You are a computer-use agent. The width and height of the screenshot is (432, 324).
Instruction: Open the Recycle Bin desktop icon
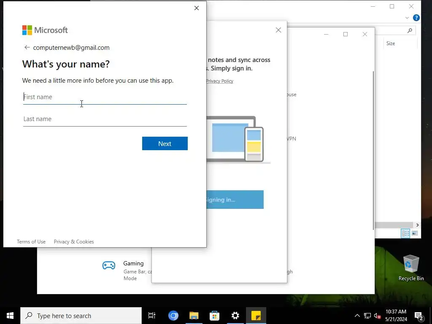tap(411, 268)
